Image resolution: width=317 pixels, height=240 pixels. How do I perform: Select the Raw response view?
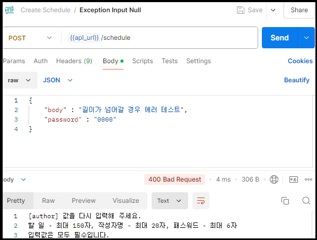pyautogui.click(x=48, y=201)
